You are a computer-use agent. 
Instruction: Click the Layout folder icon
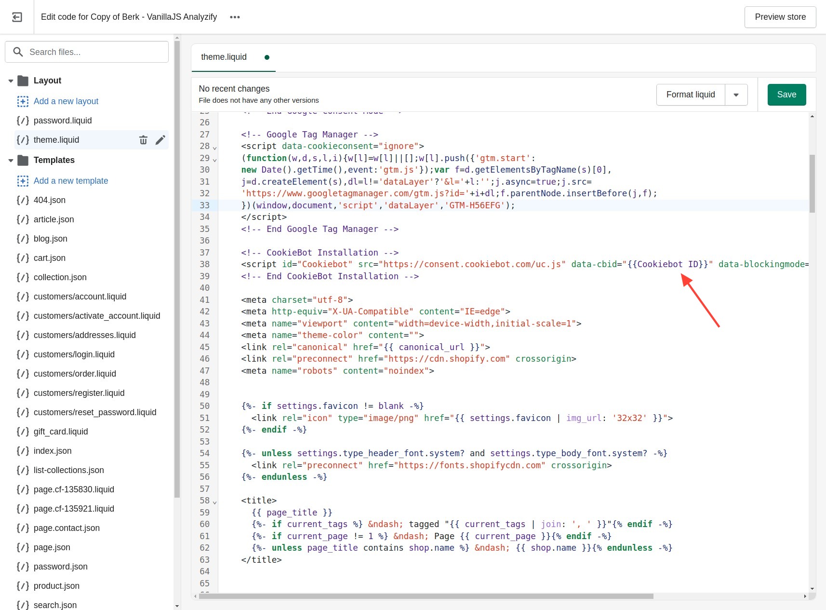click(23, 81)
